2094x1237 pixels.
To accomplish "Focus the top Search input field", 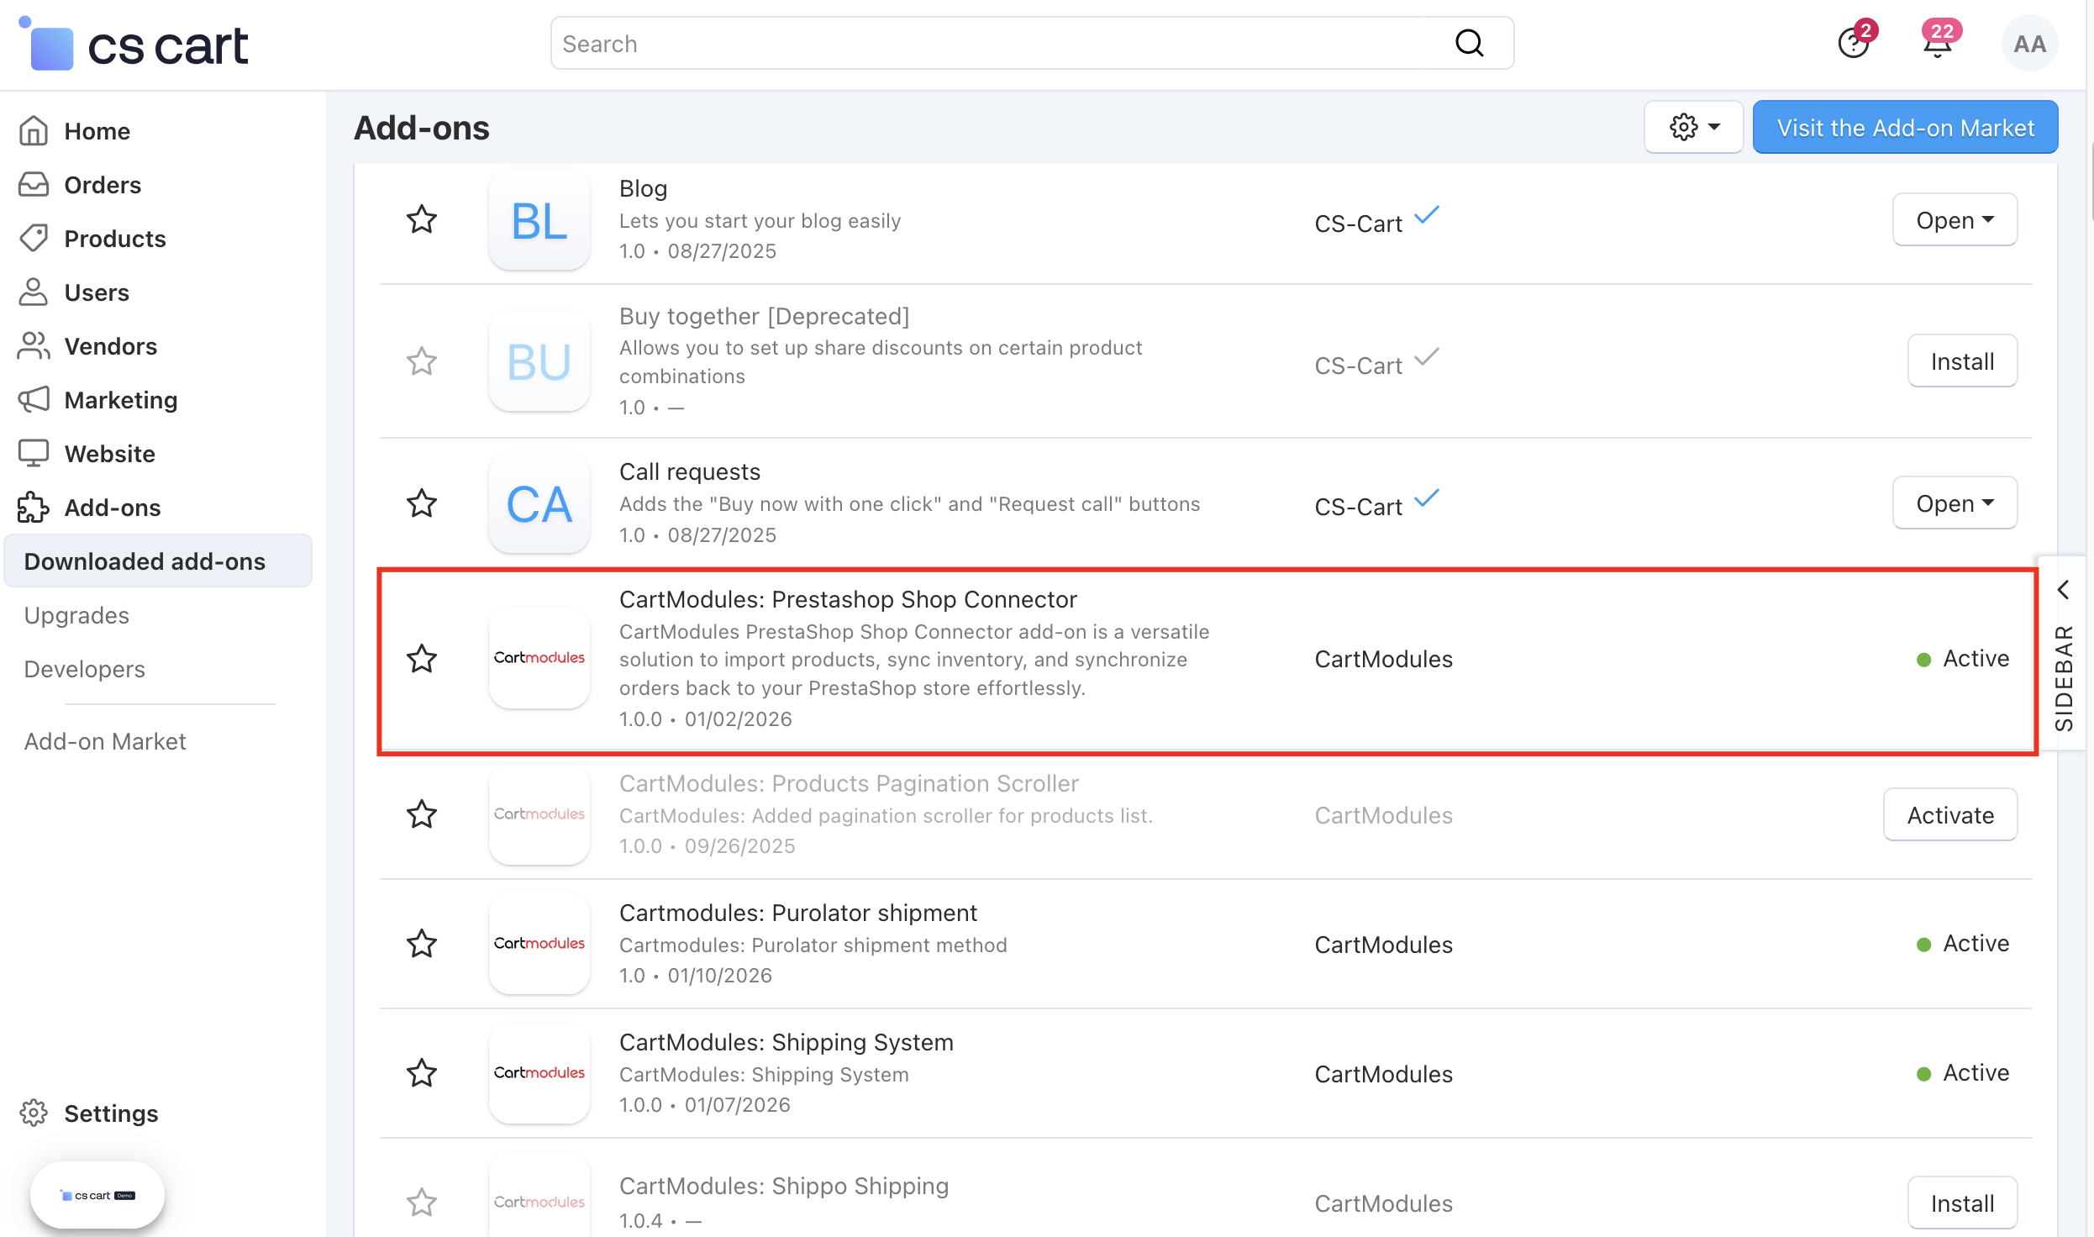I will [1032, 43].
